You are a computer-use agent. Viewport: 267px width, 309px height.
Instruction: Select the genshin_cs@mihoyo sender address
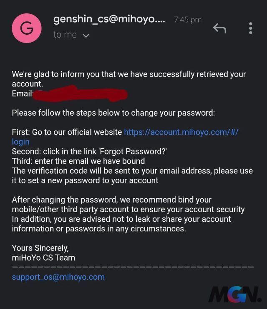[109, 19]
